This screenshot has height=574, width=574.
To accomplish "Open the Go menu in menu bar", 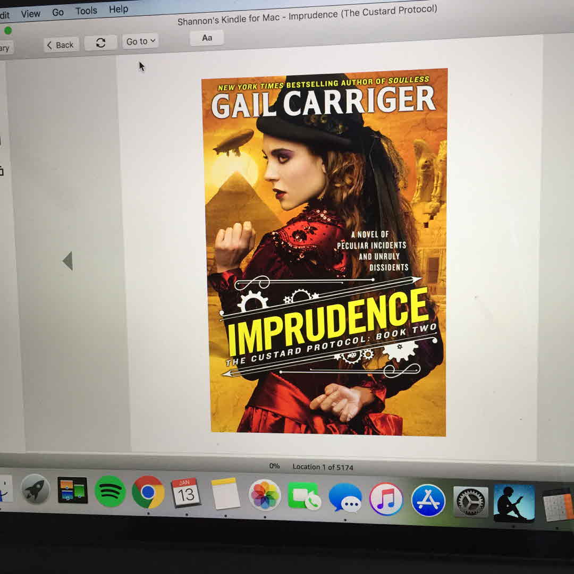I will 58,12.
